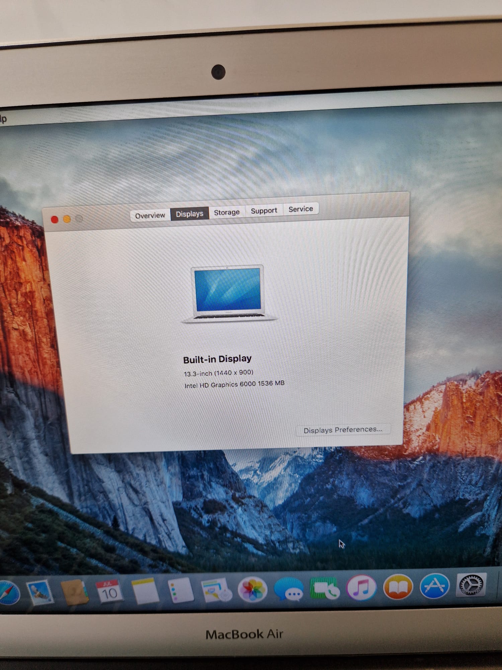Go to the Service tab
Image resolution: width=502 pixels, height=670 pixels.
point(301,209)
